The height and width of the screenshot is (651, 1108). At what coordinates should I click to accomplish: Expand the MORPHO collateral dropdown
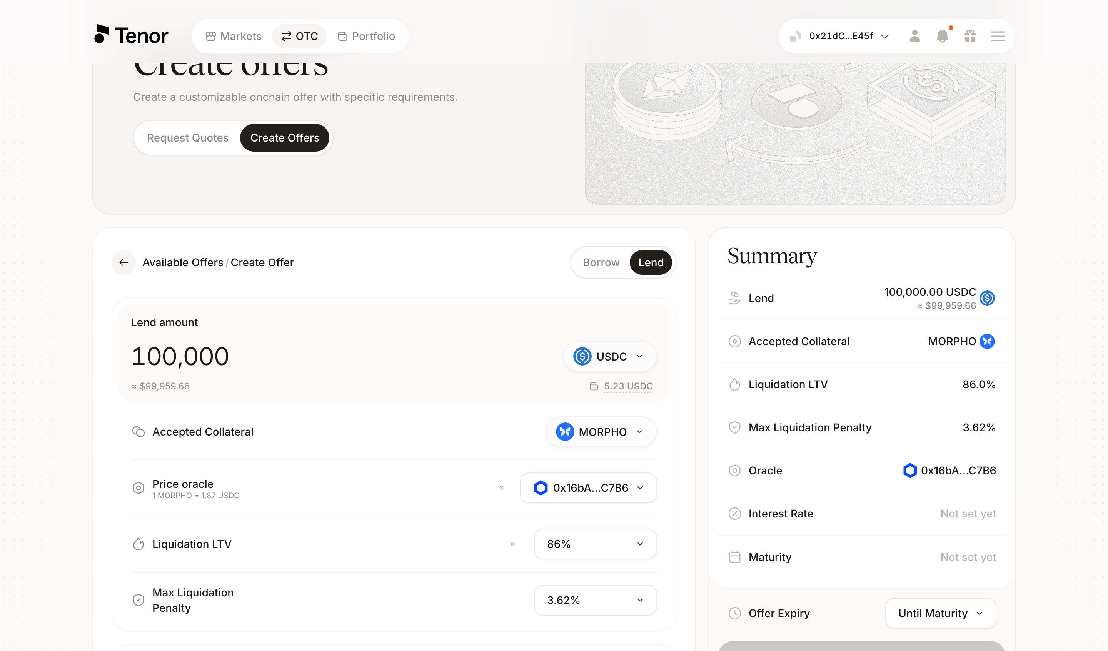click(601, 432)
